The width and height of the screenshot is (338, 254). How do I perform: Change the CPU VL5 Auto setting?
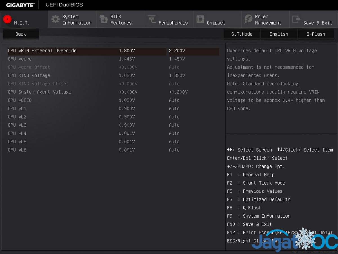[174, 142]
